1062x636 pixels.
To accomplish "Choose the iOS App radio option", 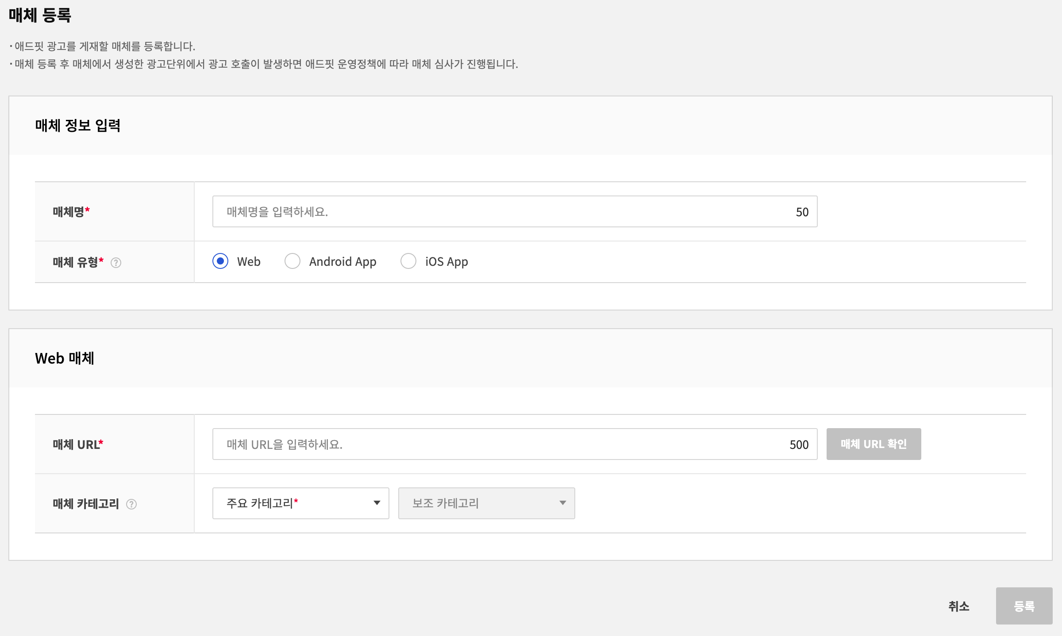I will [x=408, y=261].
